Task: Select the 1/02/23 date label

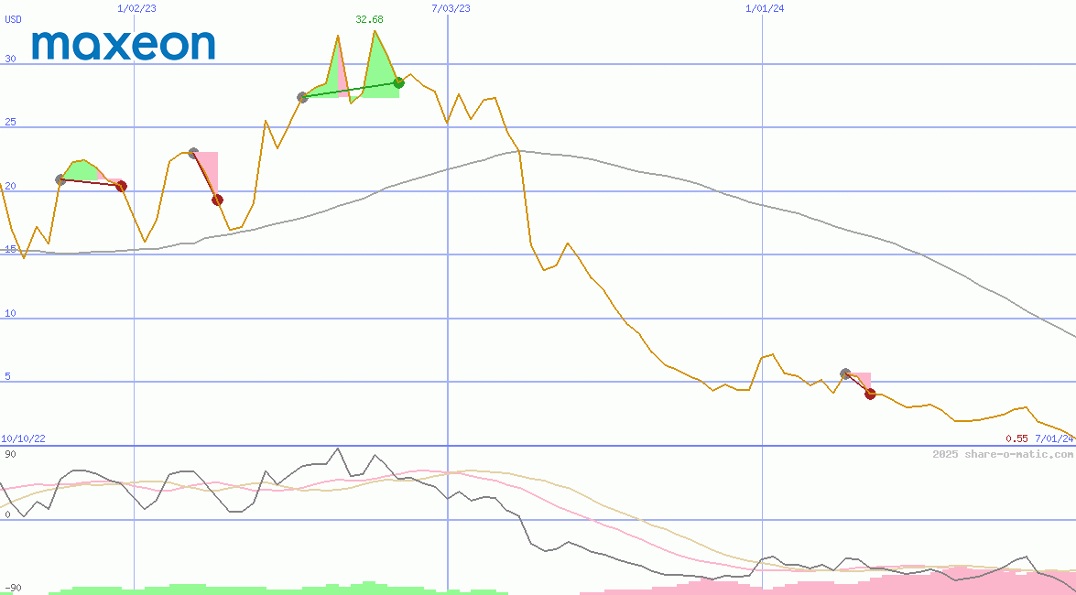Action: tap(137, 8)
